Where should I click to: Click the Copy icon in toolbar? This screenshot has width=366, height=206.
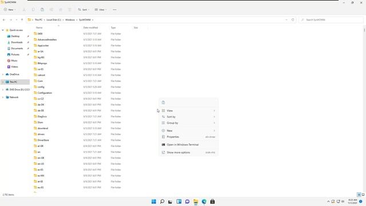point(33,10)
